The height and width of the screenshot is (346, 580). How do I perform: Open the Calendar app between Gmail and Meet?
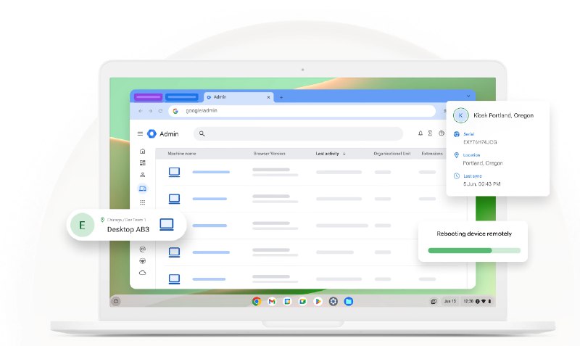(x=287, y=301)
